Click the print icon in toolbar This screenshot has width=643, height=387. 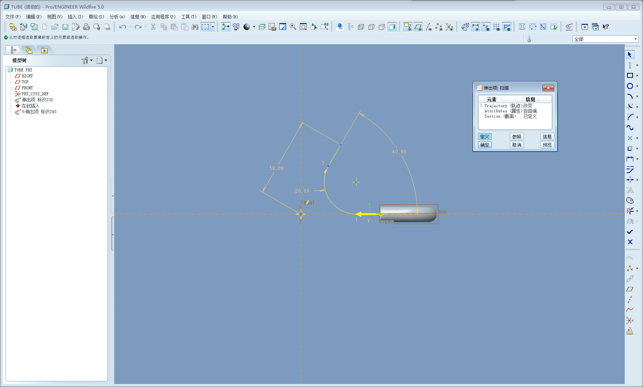[86, 27]
